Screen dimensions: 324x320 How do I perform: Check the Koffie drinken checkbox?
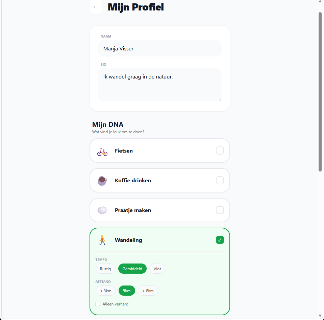point(220,180)
